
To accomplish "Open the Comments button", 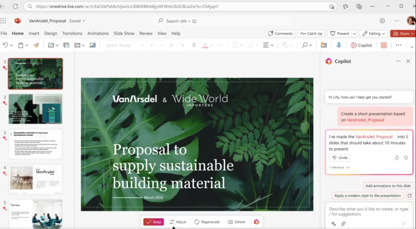I will (280, 34).
